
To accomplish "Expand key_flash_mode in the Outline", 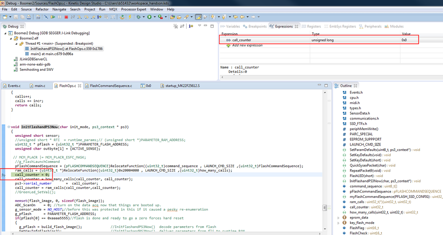I will (338, 223).
